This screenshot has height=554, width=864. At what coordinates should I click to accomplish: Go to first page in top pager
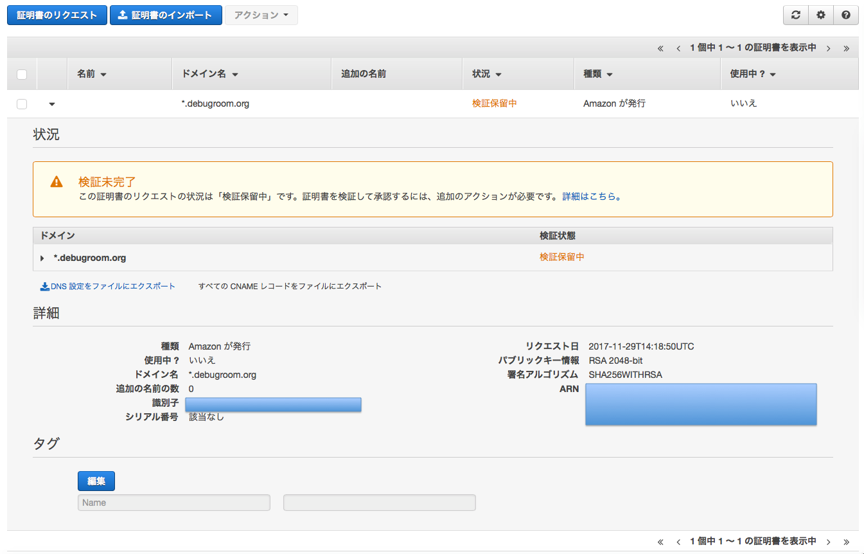click(x=660, y=48)
